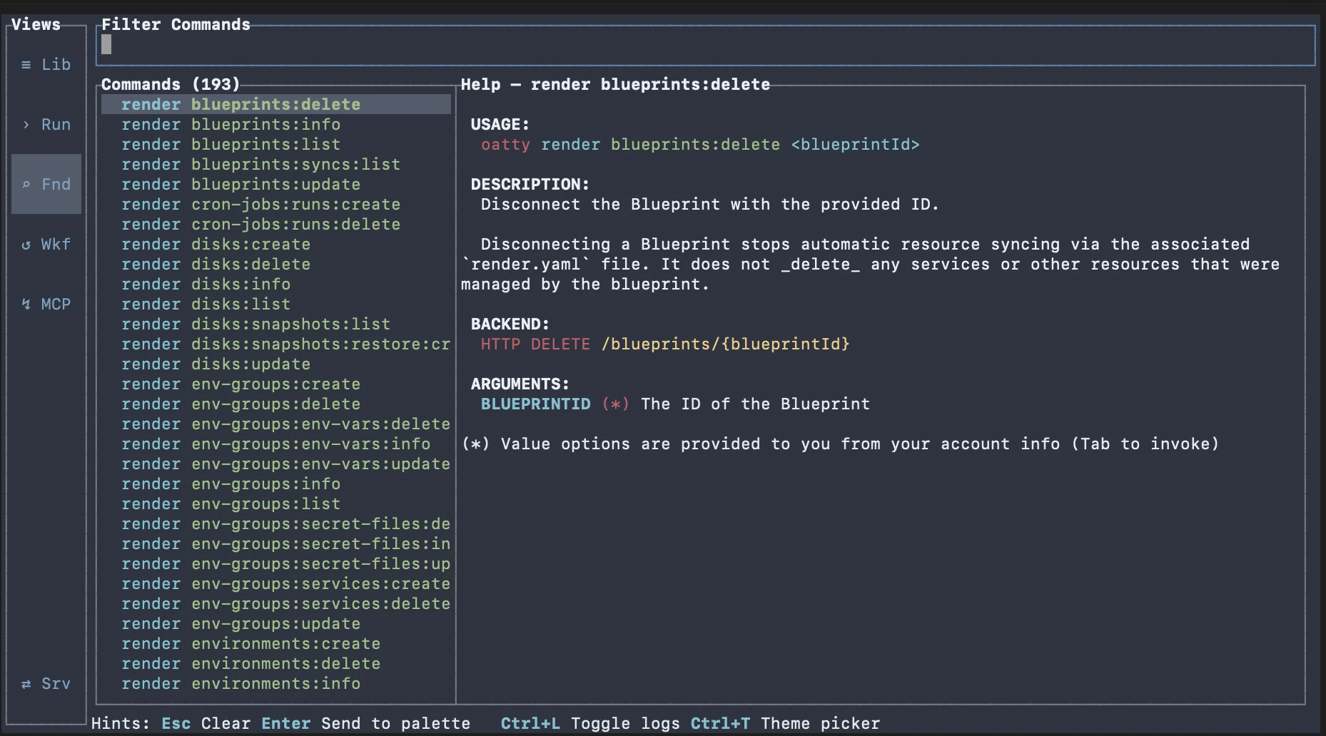
Task: Open the Srv servers view
Action: 46,683
